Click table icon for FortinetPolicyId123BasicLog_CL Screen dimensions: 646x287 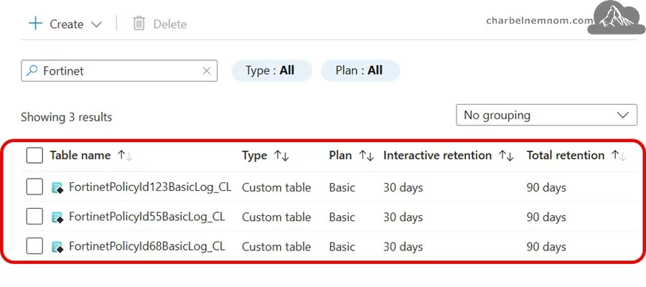point(57,188)
